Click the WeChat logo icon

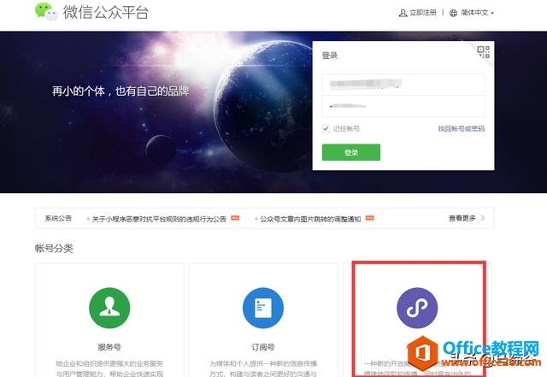(46, 11)
